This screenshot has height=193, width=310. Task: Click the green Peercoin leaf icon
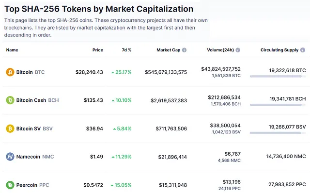tap(10, 185)
